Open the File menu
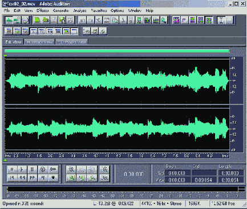The width and height of the screenshot is (247, 209). pyautogui.click(x=7, y=11)
